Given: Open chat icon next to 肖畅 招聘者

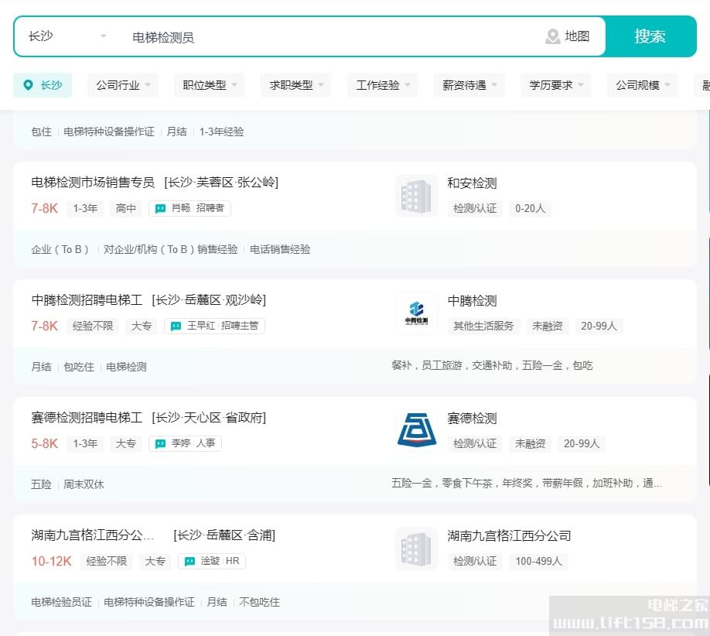Looking at the screenshot, I should coord(160,208).
